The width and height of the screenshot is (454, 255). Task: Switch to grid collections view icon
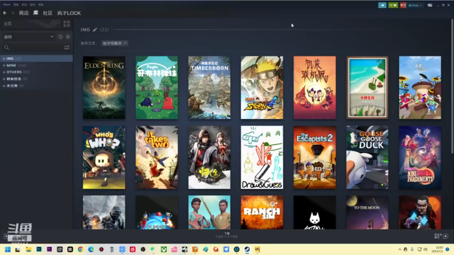coord(66,24)
